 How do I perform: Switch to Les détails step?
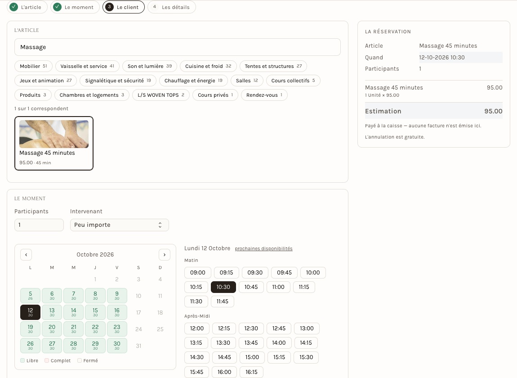tap(171, 7)
